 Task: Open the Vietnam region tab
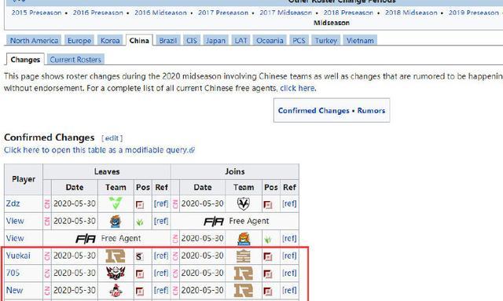tap(360, 40)
